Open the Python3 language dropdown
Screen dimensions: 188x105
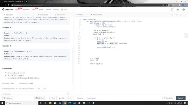(82, 15)
